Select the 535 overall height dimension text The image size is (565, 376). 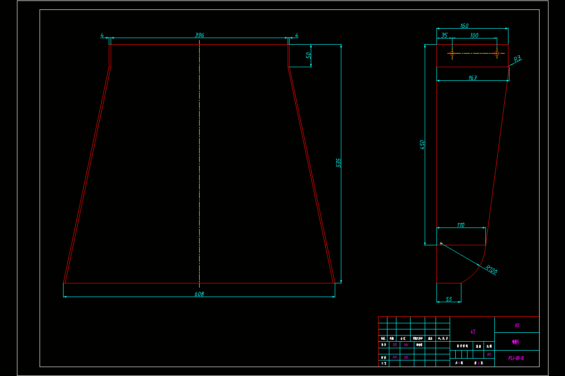coord(339,163)
